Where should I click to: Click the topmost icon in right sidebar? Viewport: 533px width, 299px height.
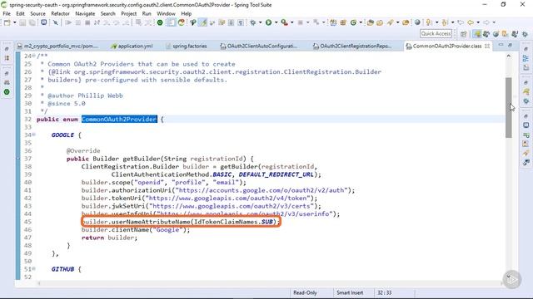[x=526, y=50]
